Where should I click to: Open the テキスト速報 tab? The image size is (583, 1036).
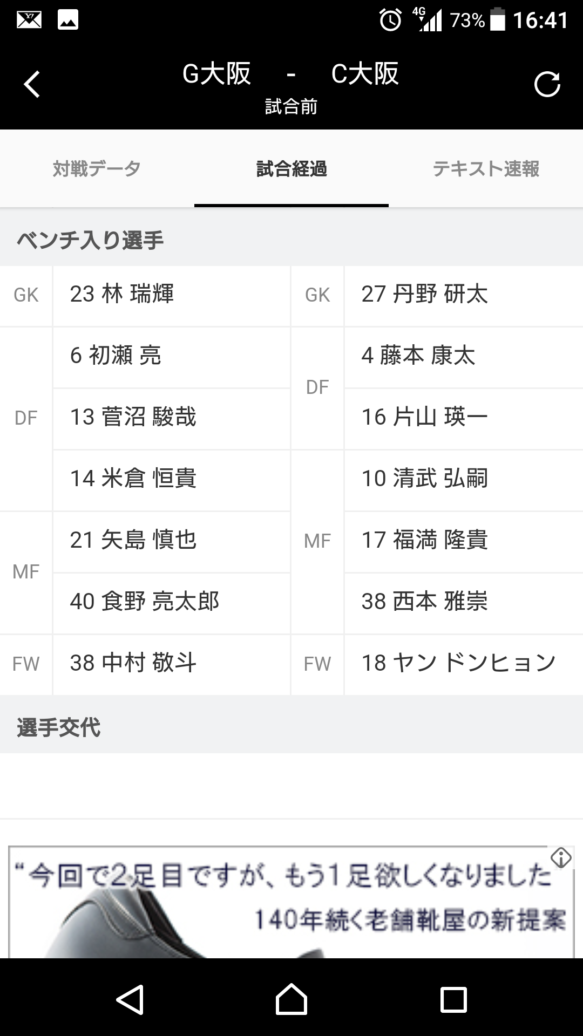486,169
